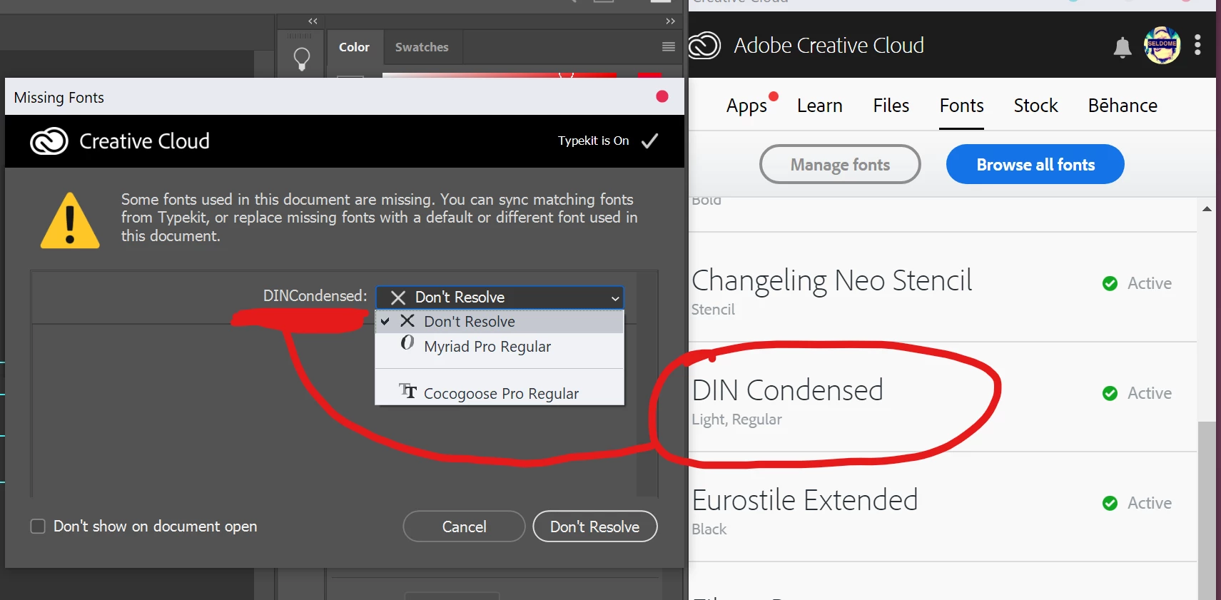Open the Apps tab in Creative Cloud
This screenshot has width=1221, height=600.
(746, 106)
